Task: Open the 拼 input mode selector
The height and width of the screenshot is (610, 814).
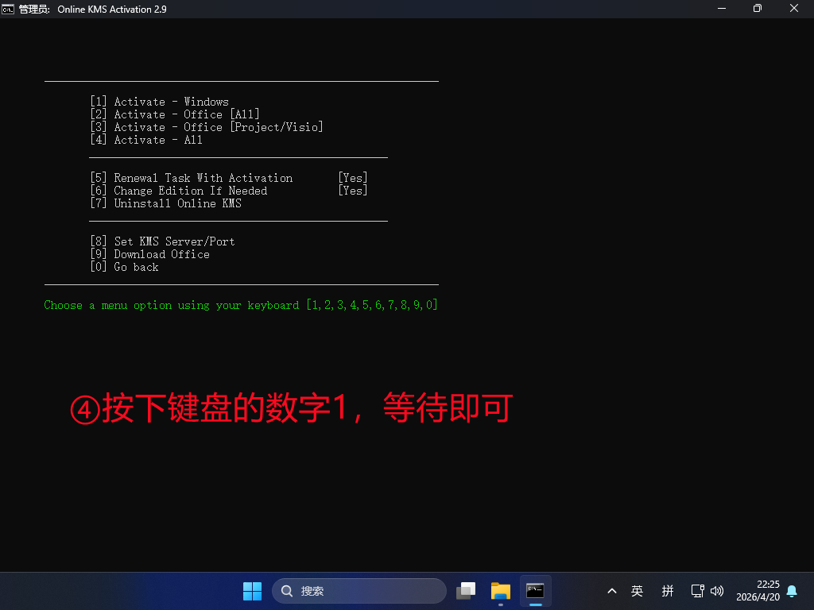Action: pos(668,591)
